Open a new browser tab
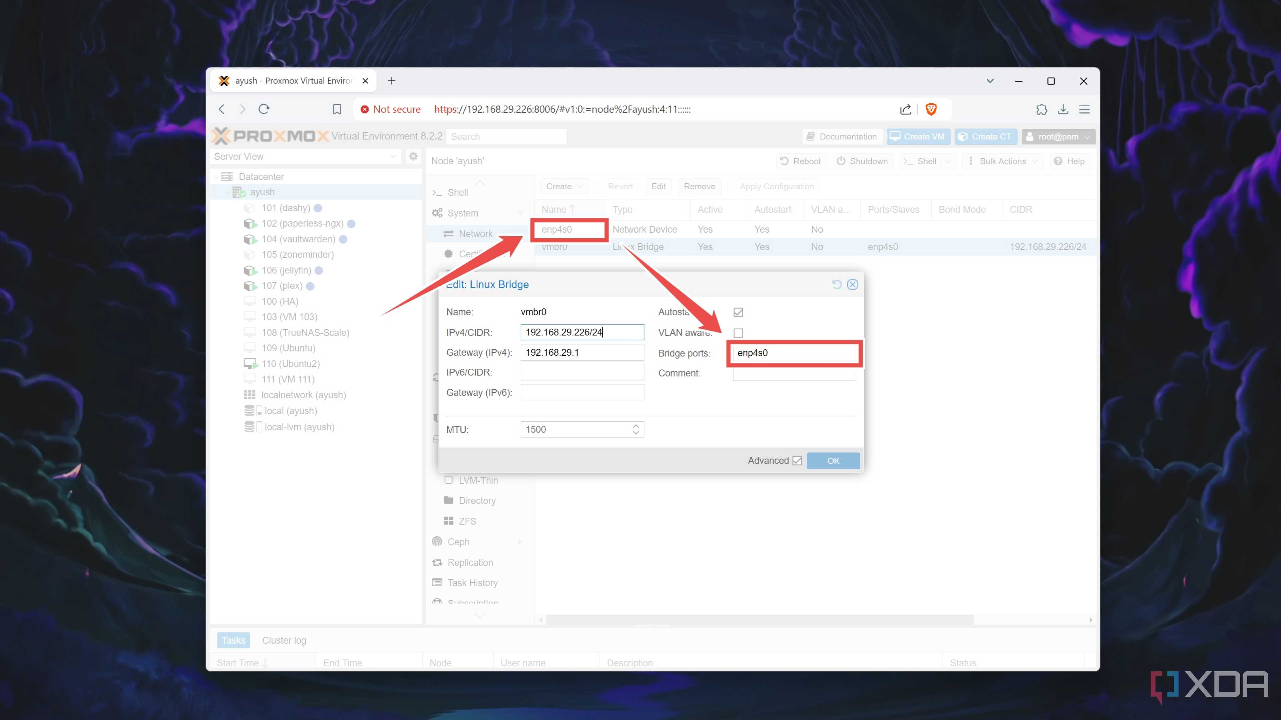The width and height of the screenshot is (1281, 720). (x=391, y=80)
